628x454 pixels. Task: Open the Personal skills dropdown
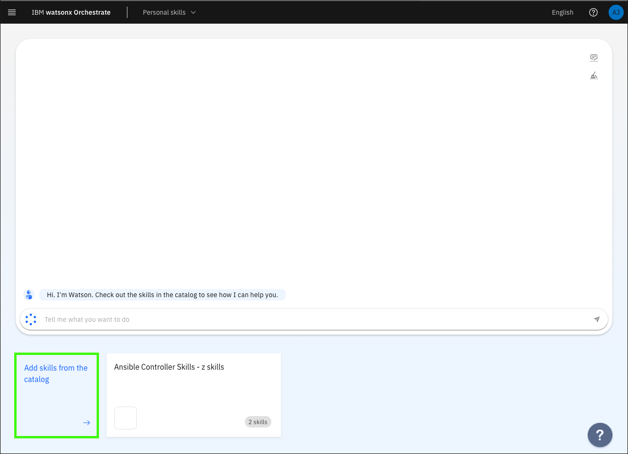(x=164, y=12)
